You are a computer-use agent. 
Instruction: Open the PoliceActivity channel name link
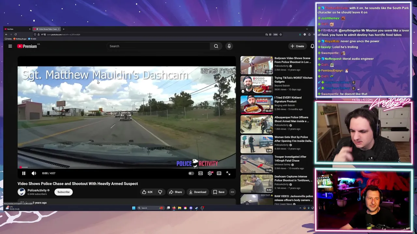pyautogui.click(x=37, y=190)
